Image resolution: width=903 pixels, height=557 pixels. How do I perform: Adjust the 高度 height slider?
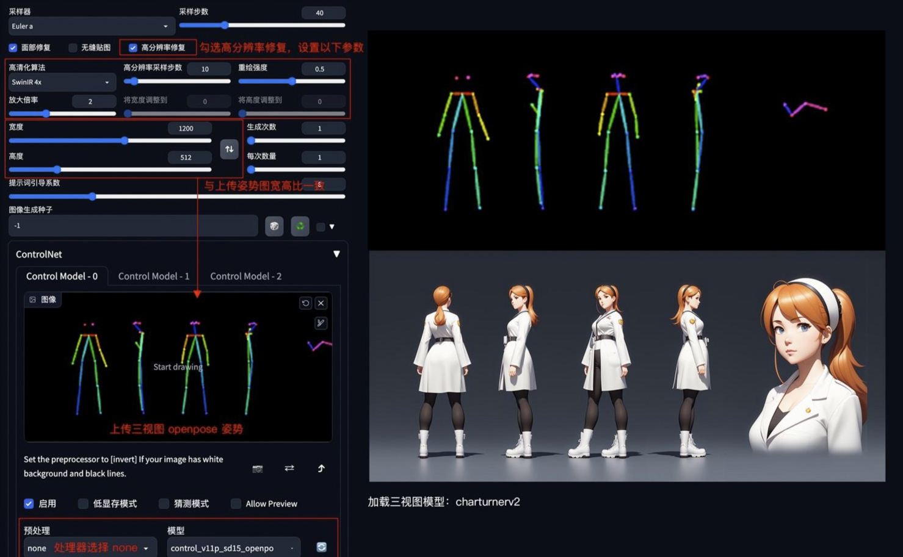110,170
